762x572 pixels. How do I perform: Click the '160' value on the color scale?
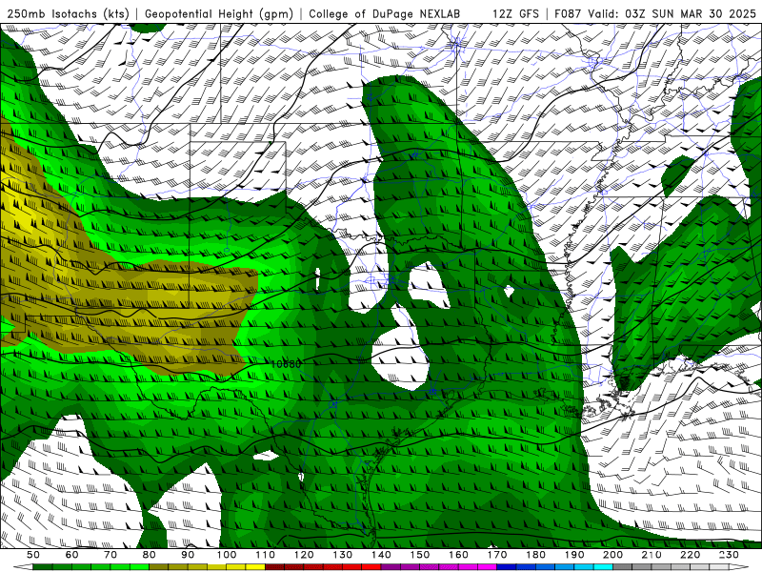coord(458,555)
